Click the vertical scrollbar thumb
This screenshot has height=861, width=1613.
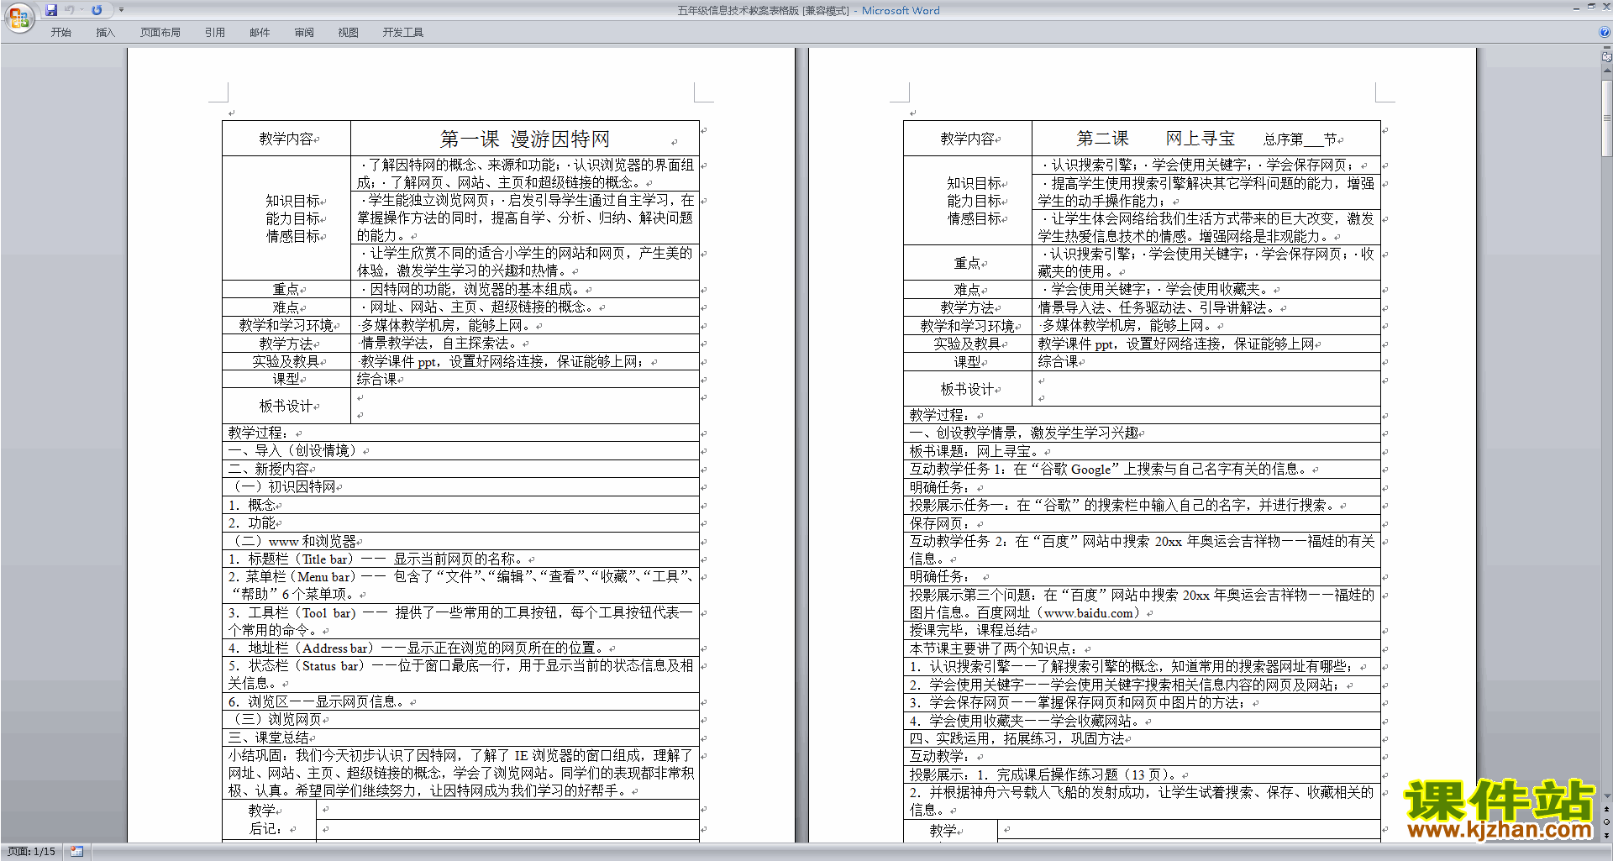click(x=1607, y=118)
